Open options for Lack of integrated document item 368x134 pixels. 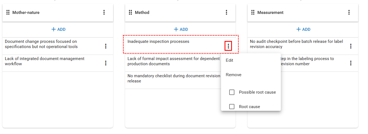106,63
